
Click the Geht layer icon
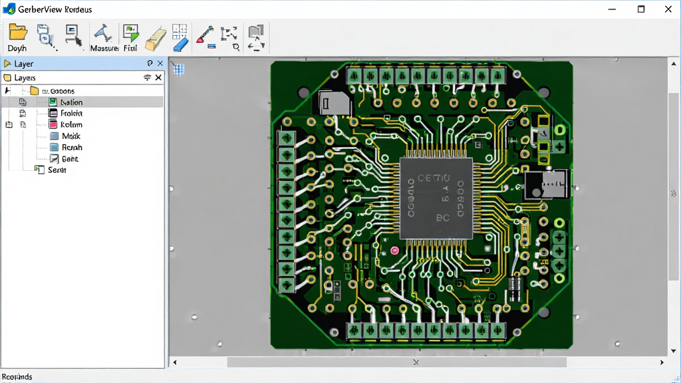[55, 159]
